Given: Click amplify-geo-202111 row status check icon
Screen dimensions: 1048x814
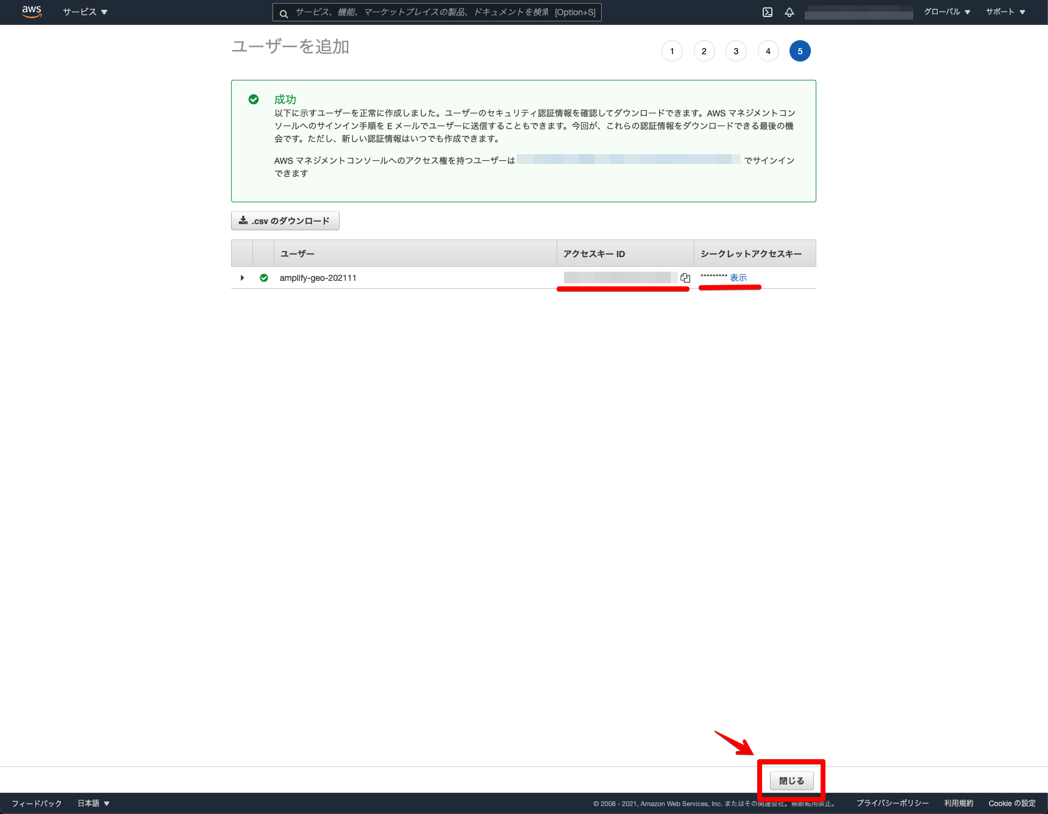Looking at the screenshot, I should [x=264, y=278].
